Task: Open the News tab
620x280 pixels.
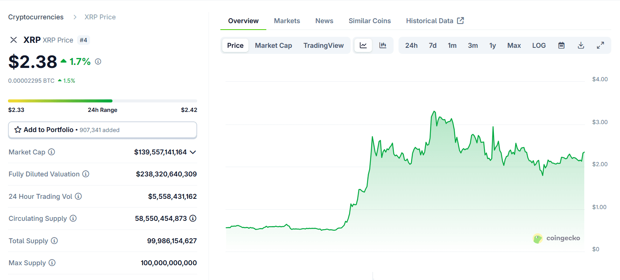Action: (x=324, y=21)
